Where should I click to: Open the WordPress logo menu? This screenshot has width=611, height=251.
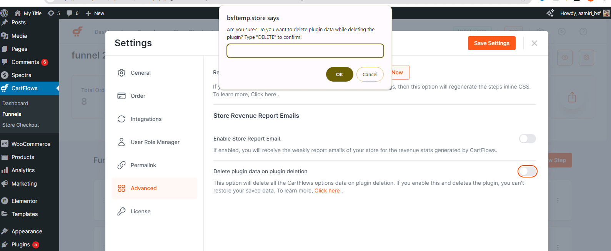click(x=5, y=13)
